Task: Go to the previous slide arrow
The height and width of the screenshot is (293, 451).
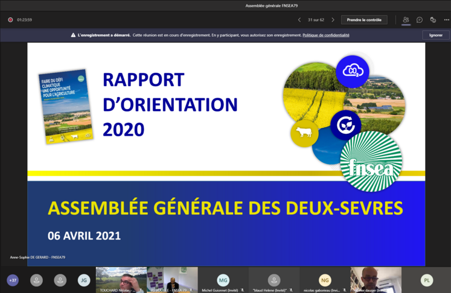Action: [x=299, y=20]
